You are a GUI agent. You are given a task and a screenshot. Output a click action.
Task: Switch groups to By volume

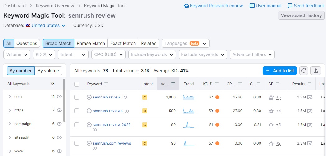48,71
